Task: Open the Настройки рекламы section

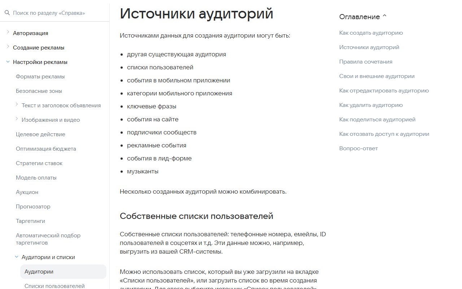Action: coord(40,62)
